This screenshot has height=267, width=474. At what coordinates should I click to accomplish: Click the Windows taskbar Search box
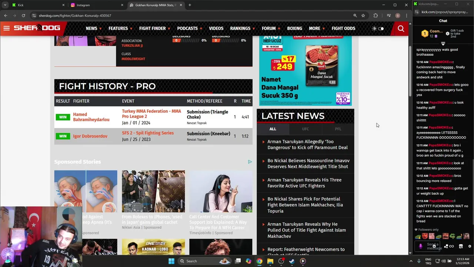pos(204,261)
